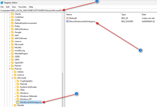The image size is (157, 107).
Task: Click the GitForWindows folder icon
Action: pos(12,29)
